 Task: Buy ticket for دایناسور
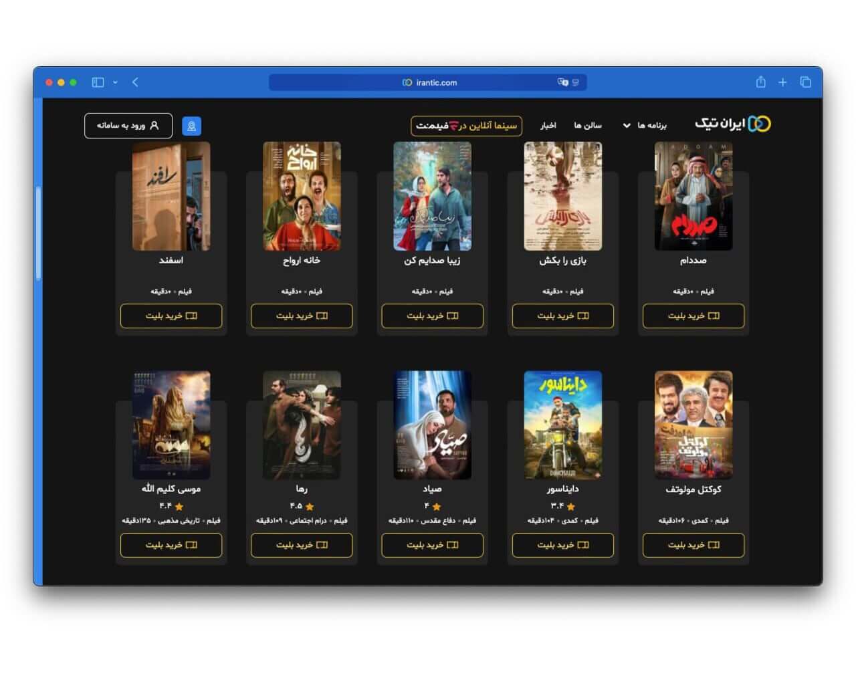point(563,545)
